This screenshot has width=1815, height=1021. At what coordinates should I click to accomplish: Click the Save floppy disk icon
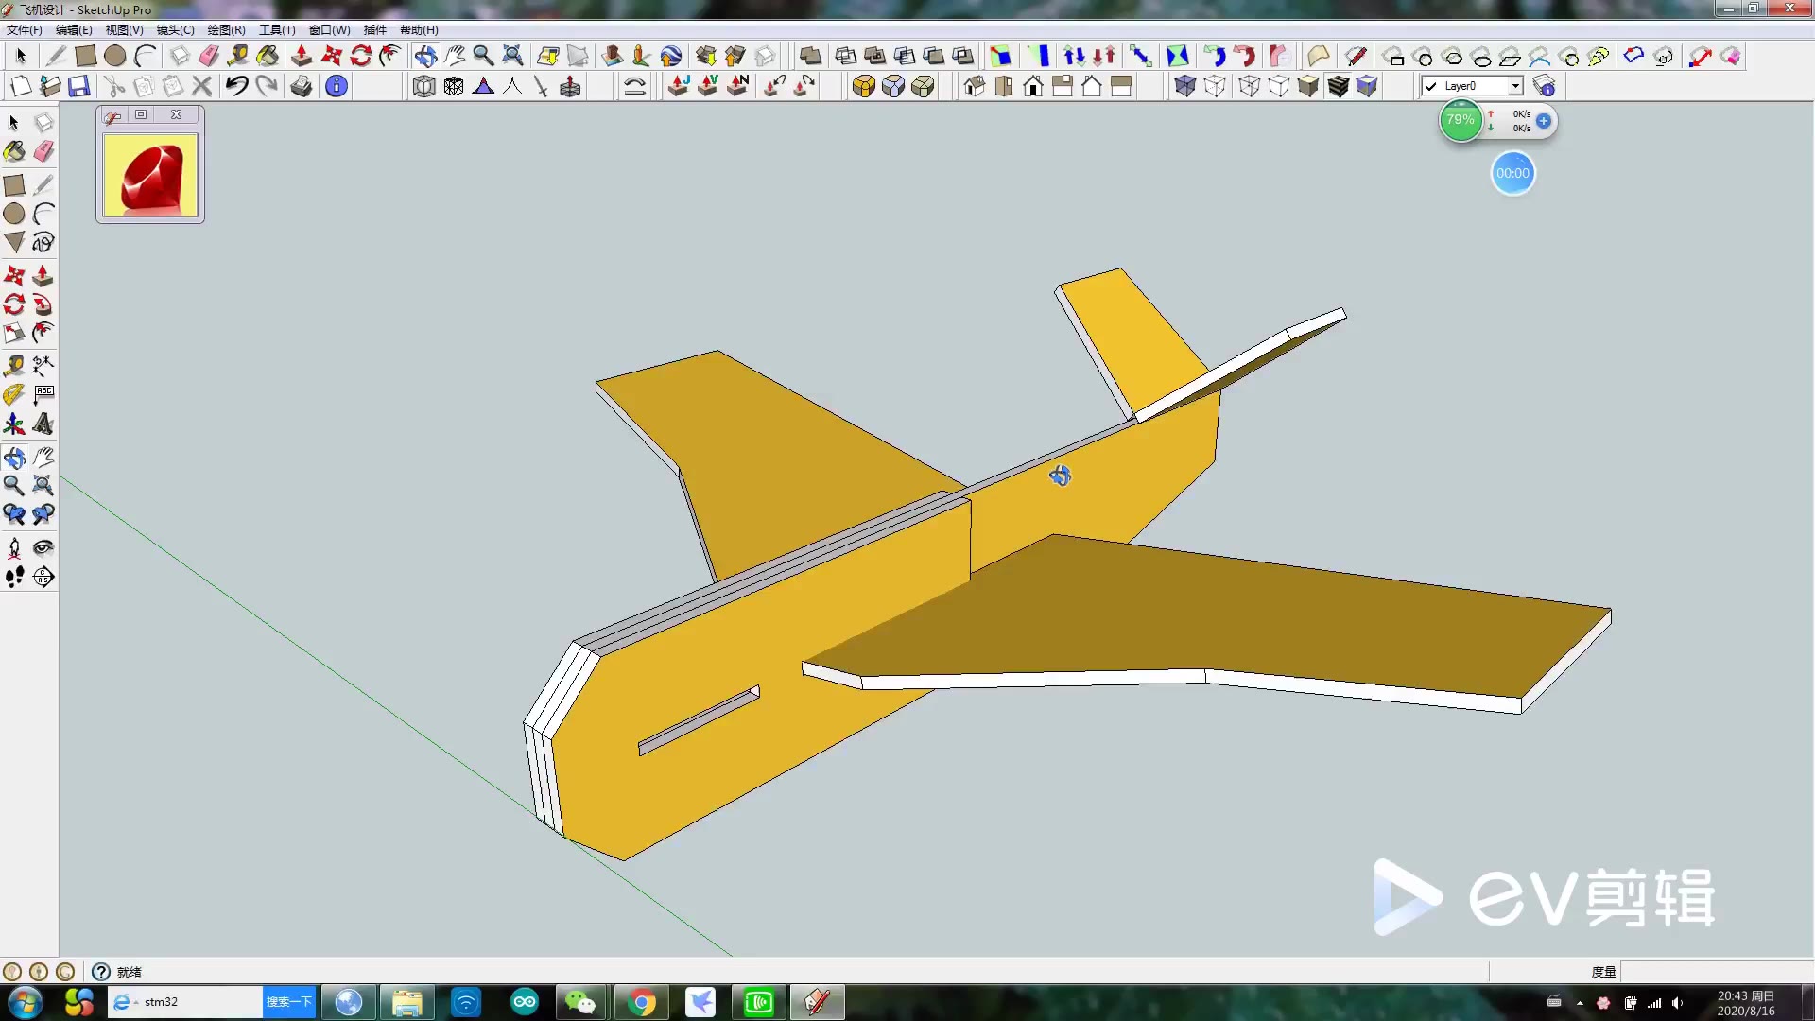coord(79,86)
